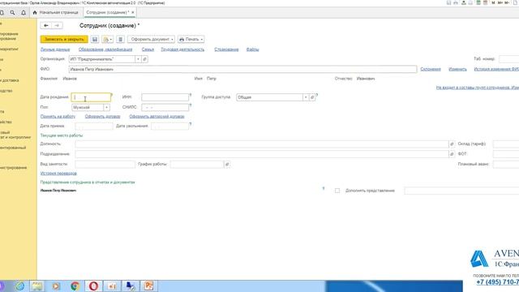Open the Личные данные link
519x292 pixels.
(55, 49)
